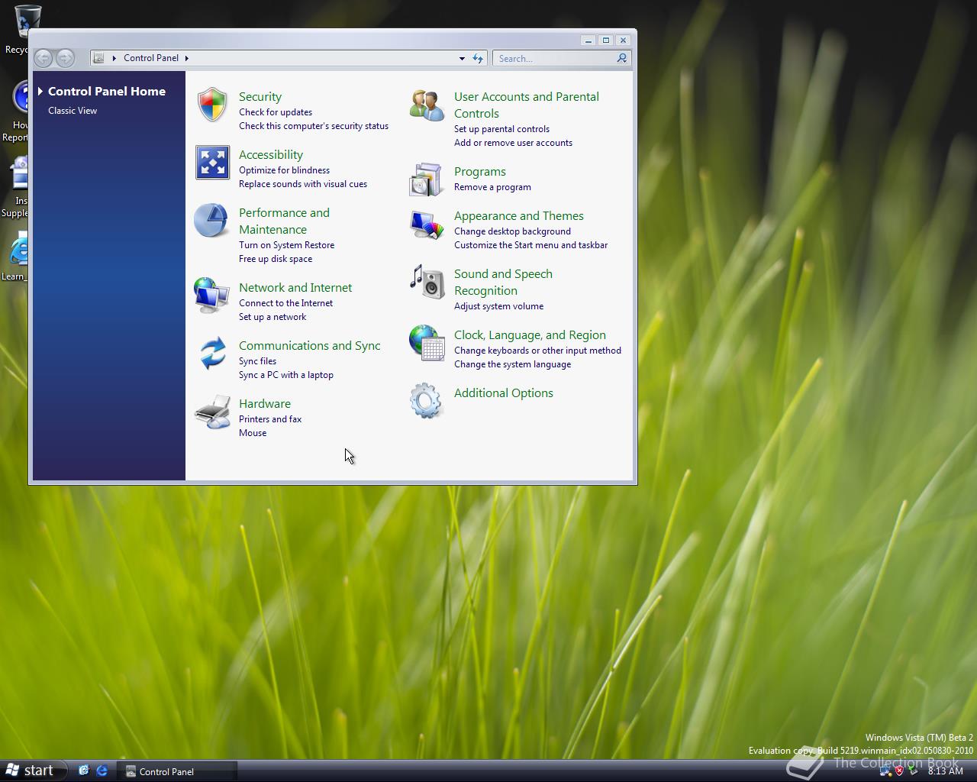Expand the arrow before Control Panel breadcrumb
The height and width of the screenshot is (782, 977).
[114, 58]
